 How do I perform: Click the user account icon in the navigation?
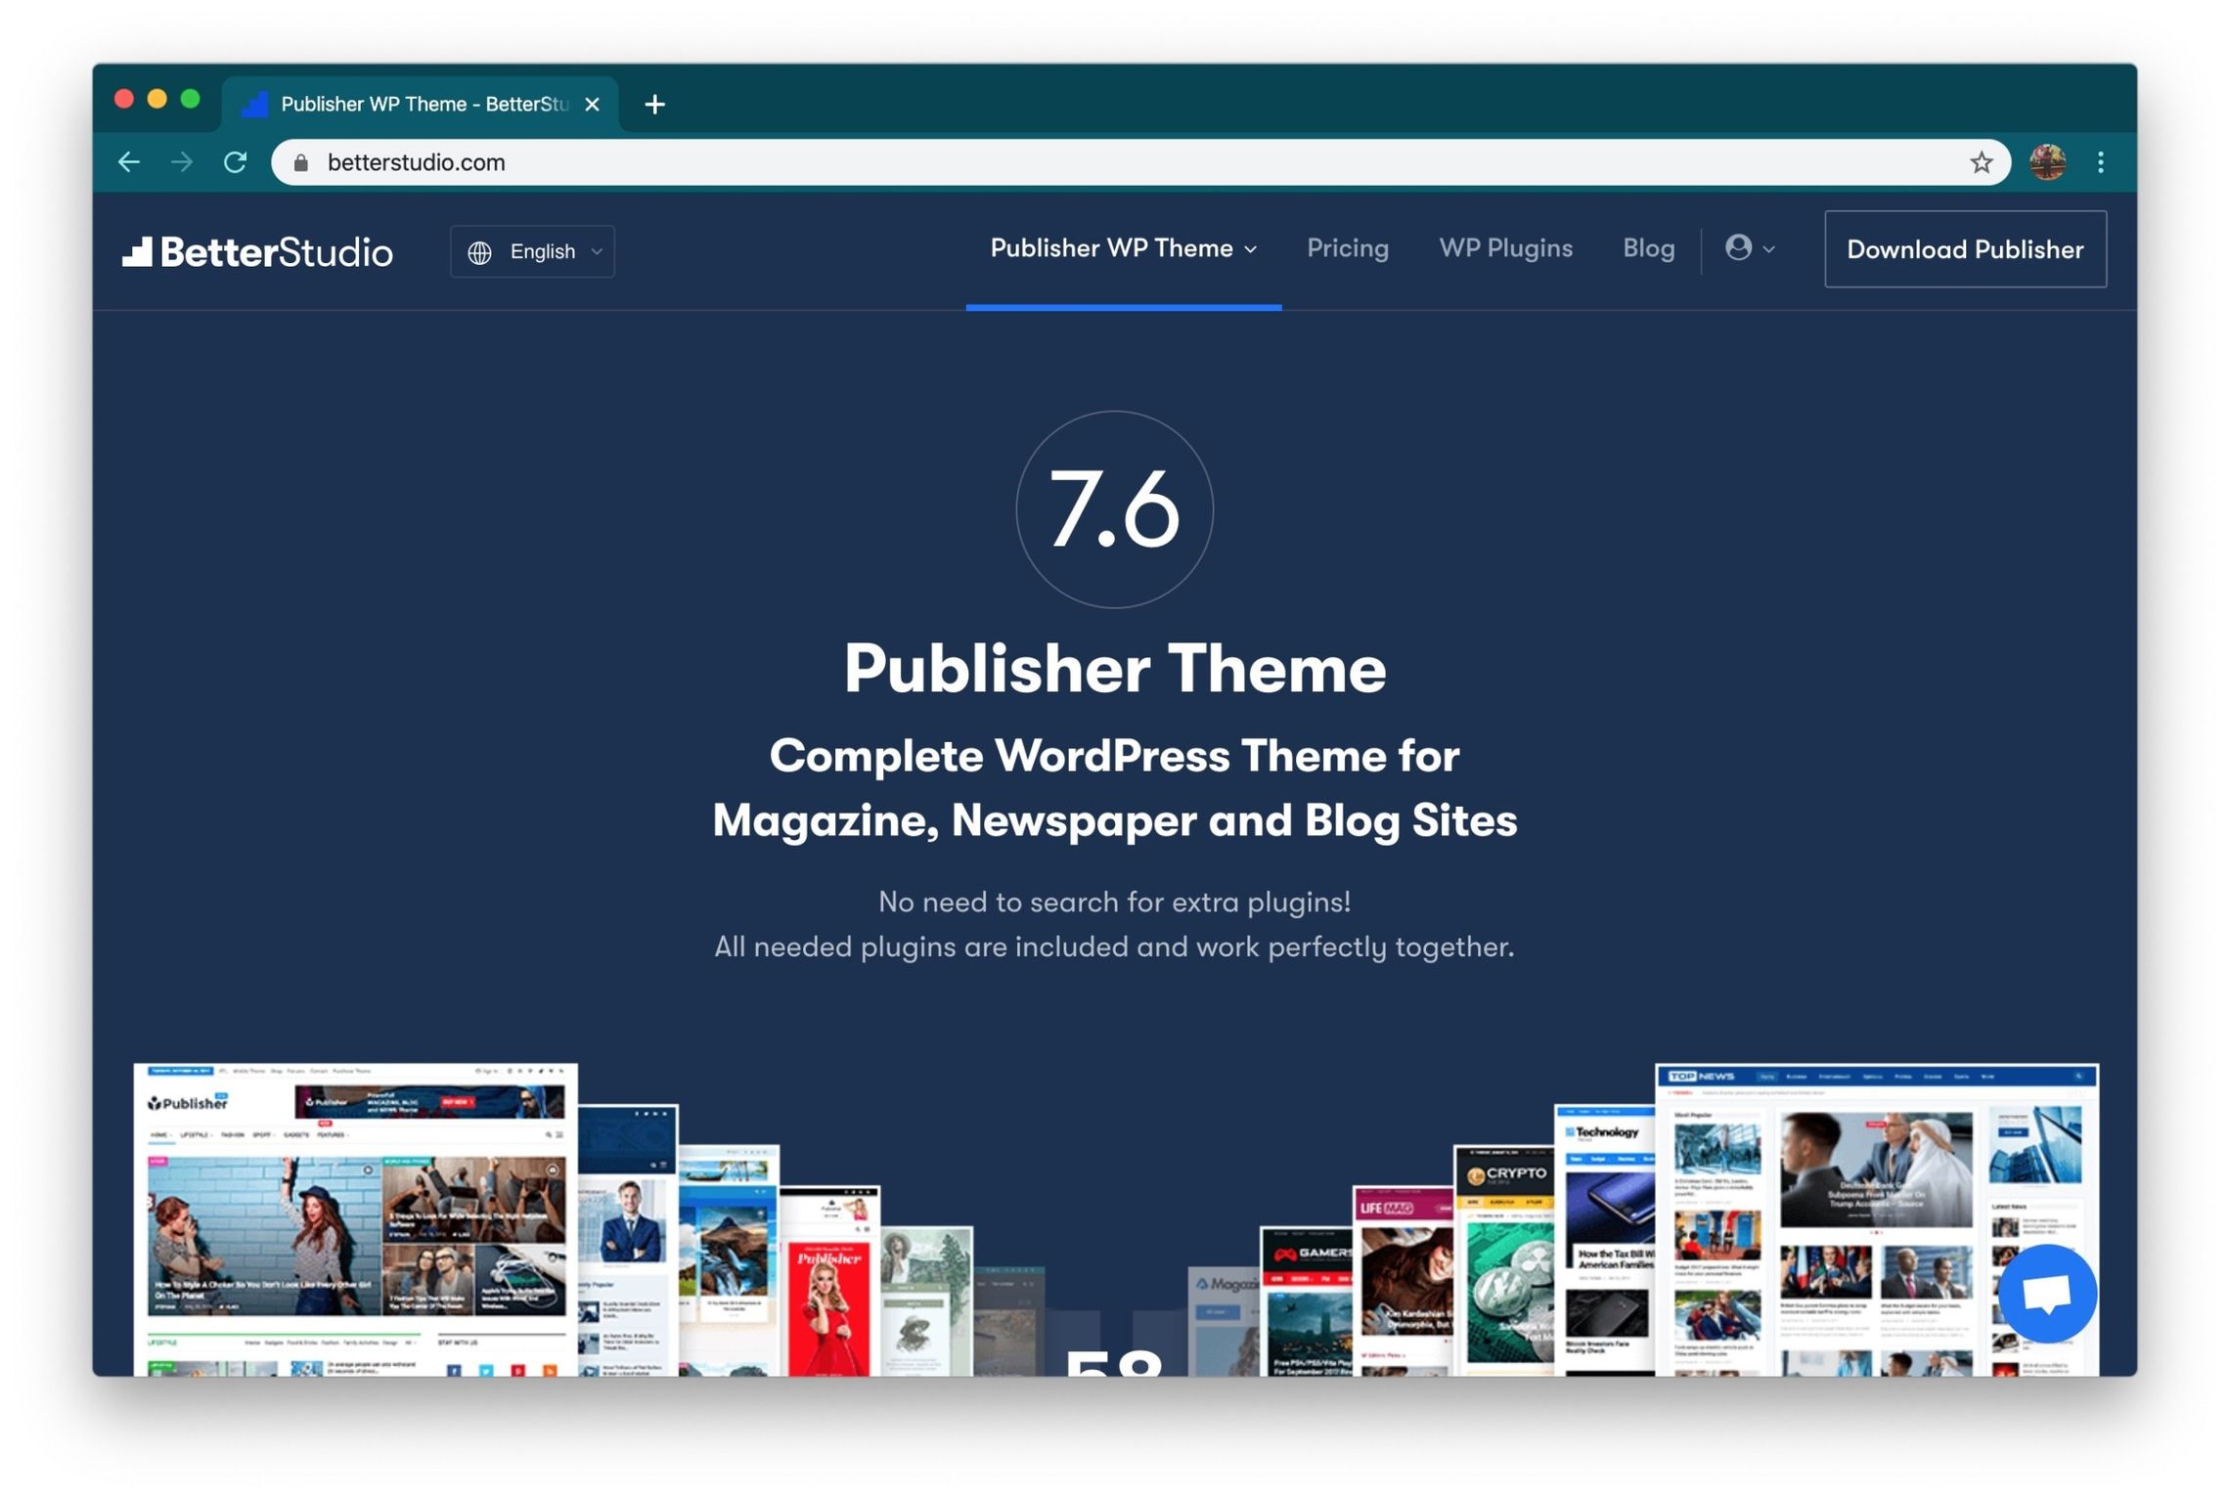pyautogui.click(x=1738, y=247)
